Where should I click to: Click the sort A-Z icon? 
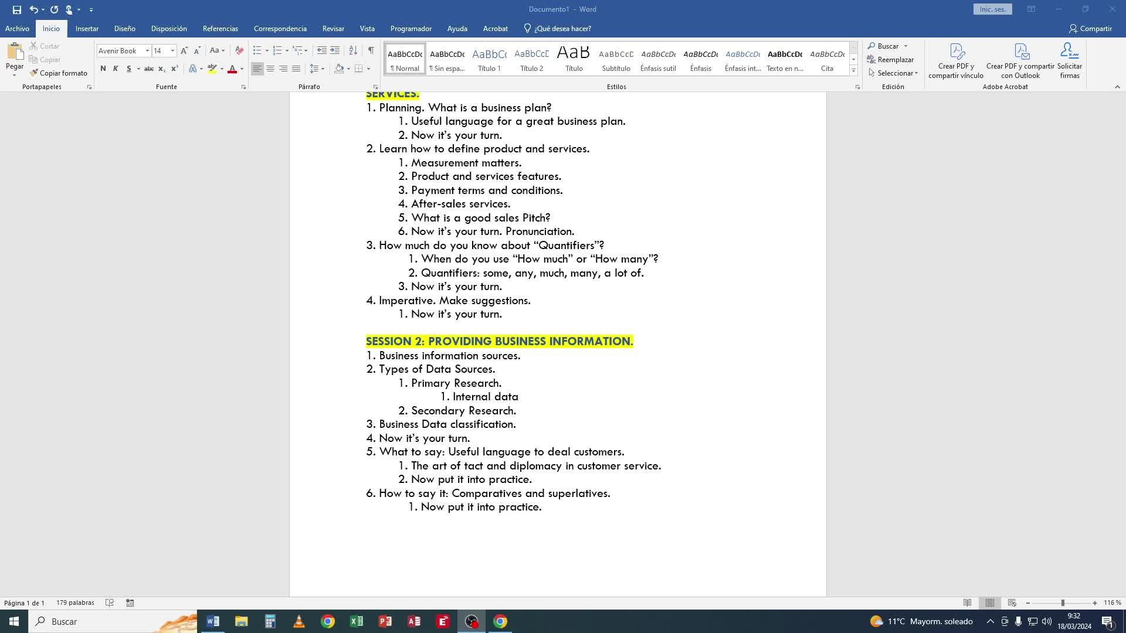(353, 50)
